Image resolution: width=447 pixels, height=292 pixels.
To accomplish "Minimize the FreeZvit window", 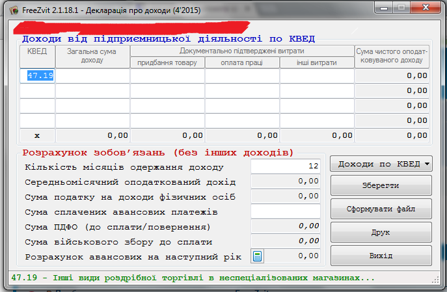I will point(381,7).
